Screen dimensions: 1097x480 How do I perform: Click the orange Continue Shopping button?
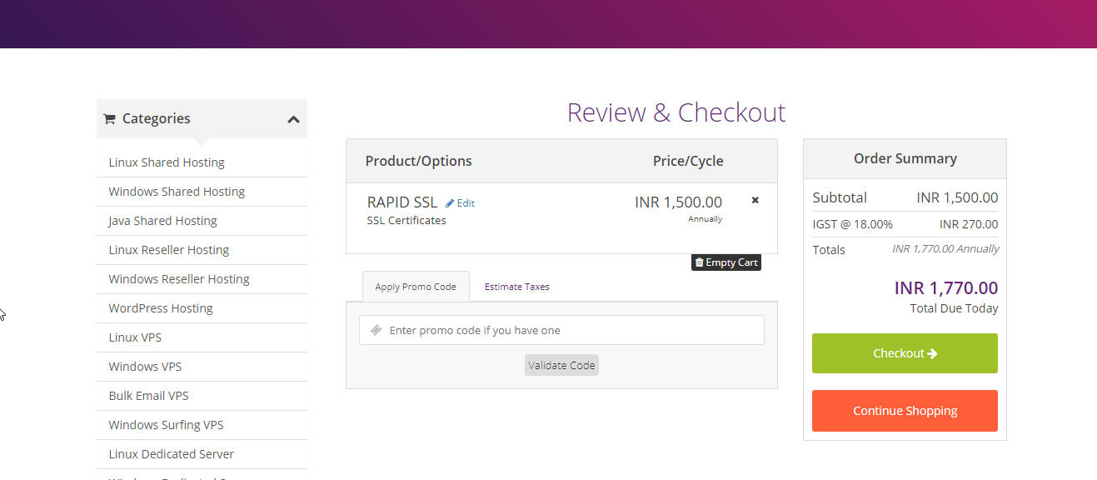tap(905, 411)
